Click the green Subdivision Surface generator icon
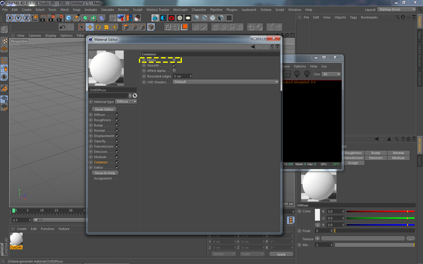This screenshot has width=423, height=264. (x=85, y=18)
